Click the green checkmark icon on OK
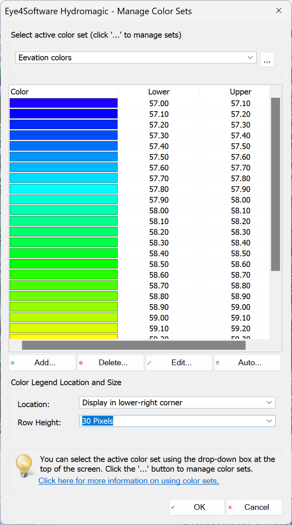Screen dimensions: 292x525 tap(173, 507)
